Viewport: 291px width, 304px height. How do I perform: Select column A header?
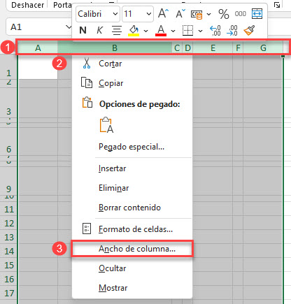tap(38, 48)
